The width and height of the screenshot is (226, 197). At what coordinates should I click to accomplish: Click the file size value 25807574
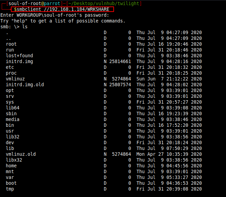point(120,85)
